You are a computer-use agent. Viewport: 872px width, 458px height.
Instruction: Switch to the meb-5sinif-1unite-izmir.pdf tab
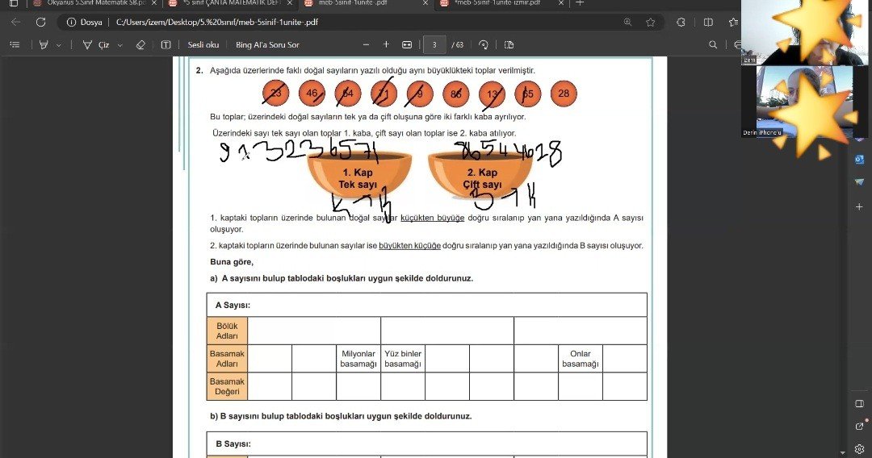[x=497, y=3]
